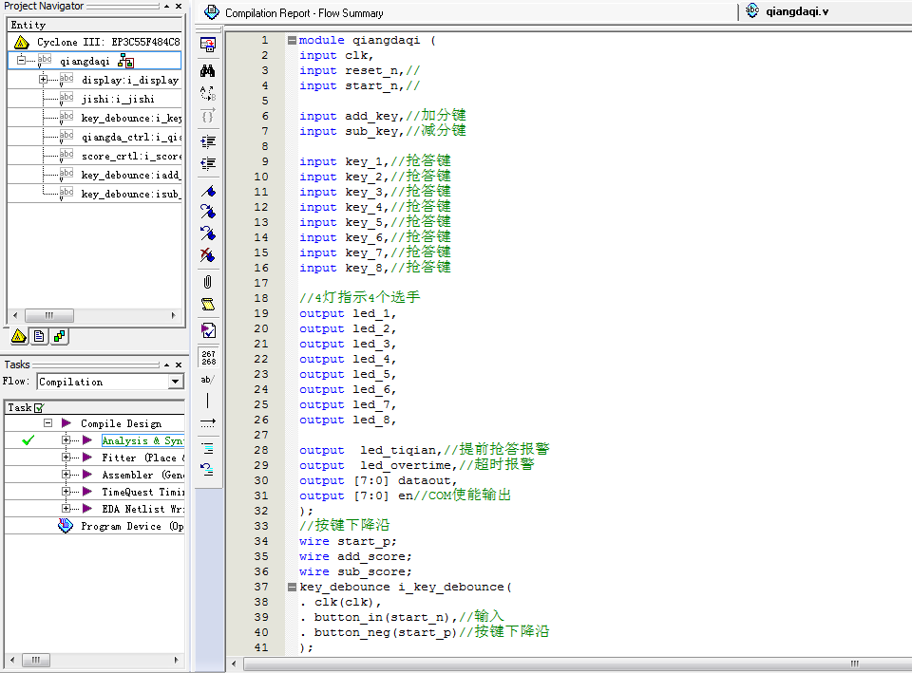Click the Program Device icon in Tasks
This screenshot has width=912, height=673.
65,526
